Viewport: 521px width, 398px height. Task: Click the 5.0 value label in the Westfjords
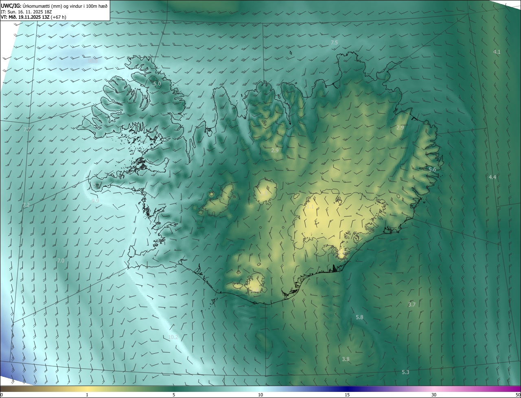(x=157, y=83)
